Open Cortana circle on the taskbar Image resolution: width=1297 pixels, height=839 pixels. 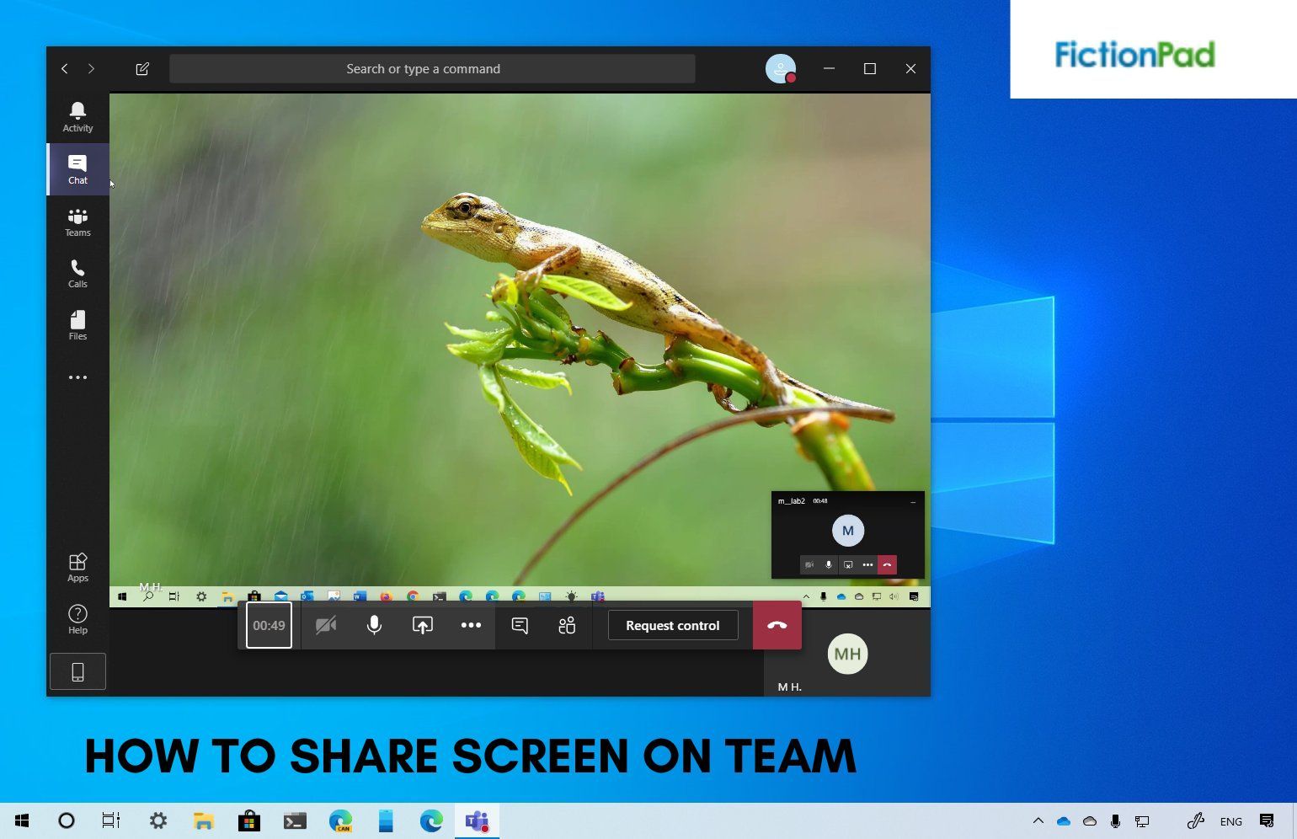pyautogui.click(x=67, y=820)
